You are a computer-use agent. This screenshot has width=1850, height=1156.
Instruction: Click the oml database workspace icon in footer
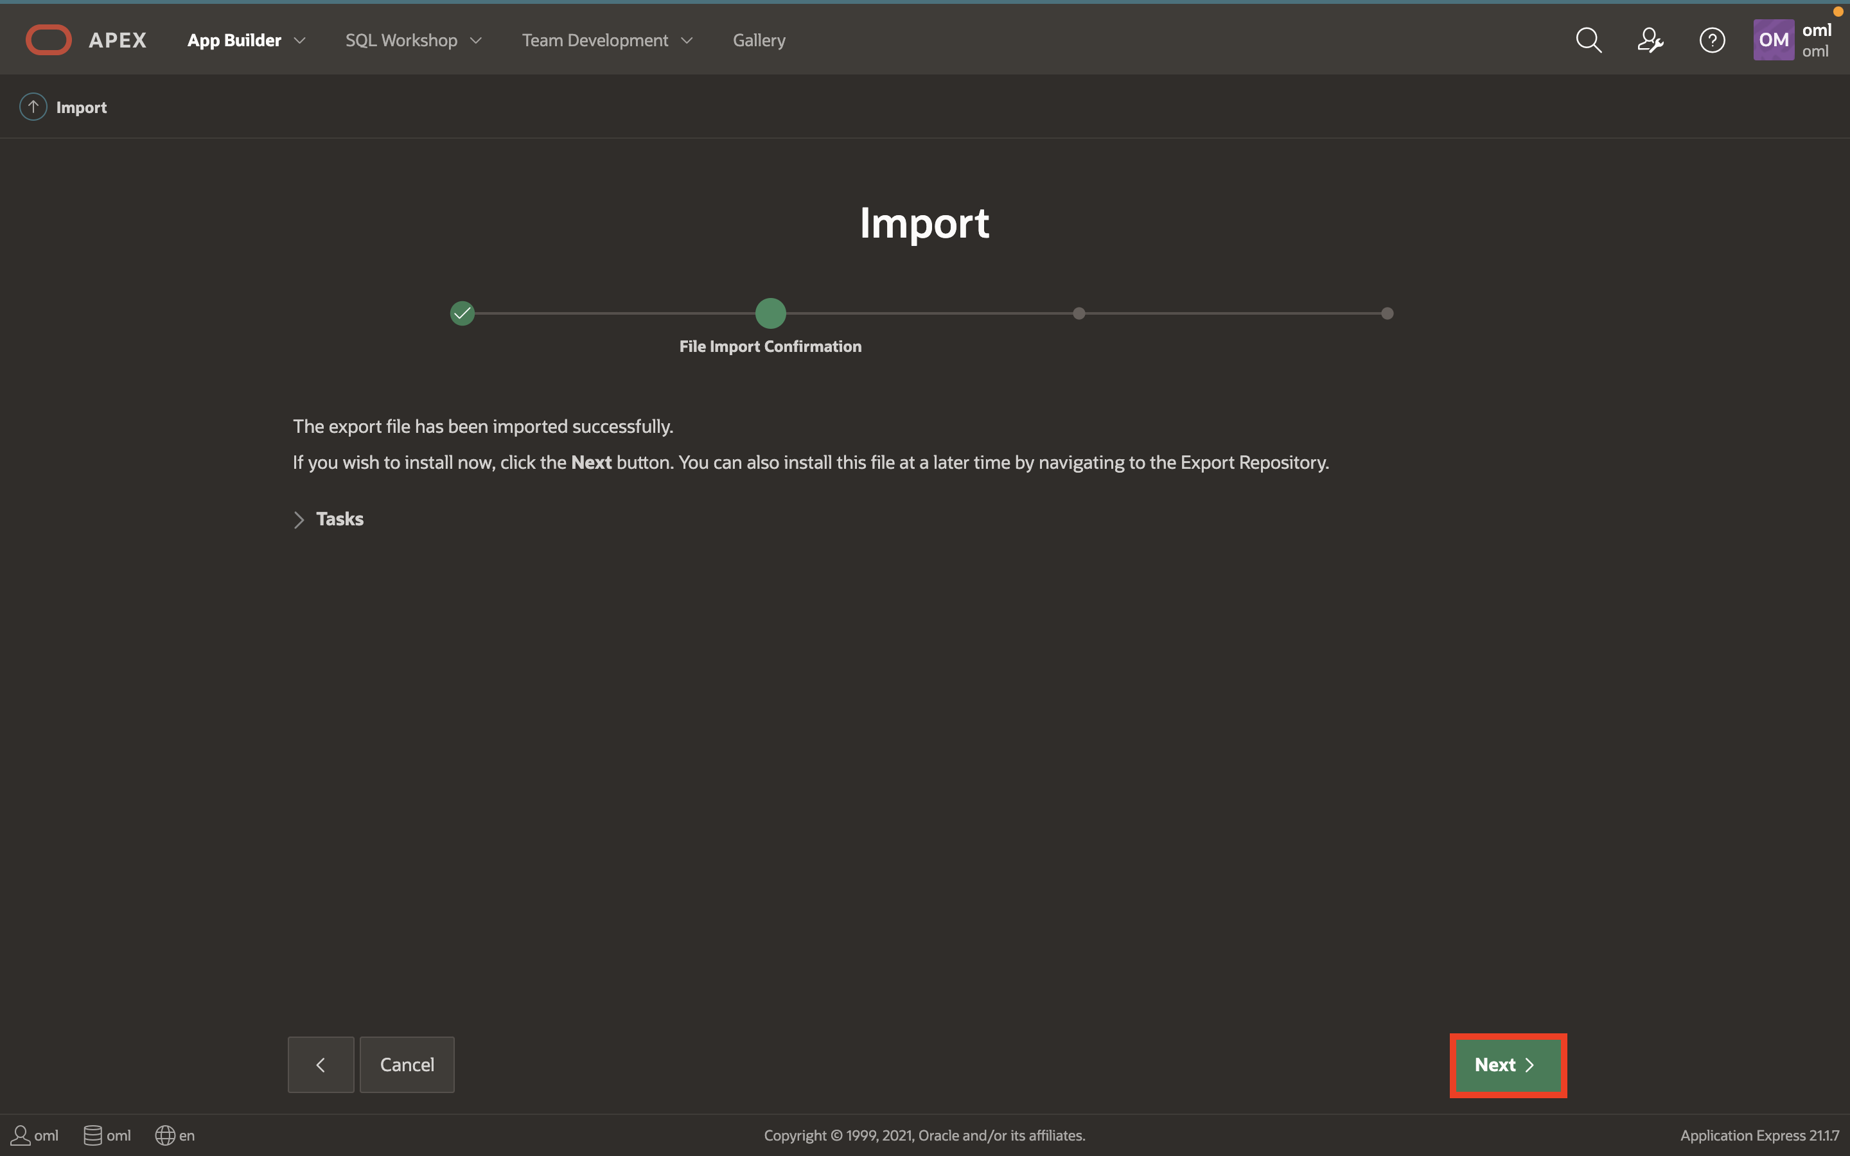point(92,1135)
